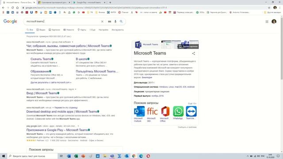The width and height of the screenshot is (283, 159).
Task: Expand the log-in result's URL dropdown arrow
Action: point(76,89)
